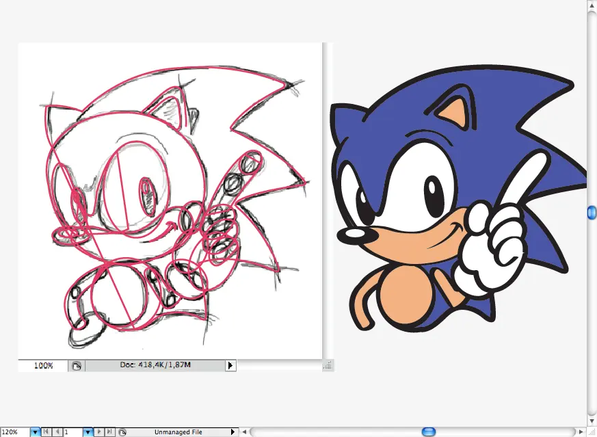597x437 pixels.
Task: Click the Unmanaged File status label
Action: 178,432
